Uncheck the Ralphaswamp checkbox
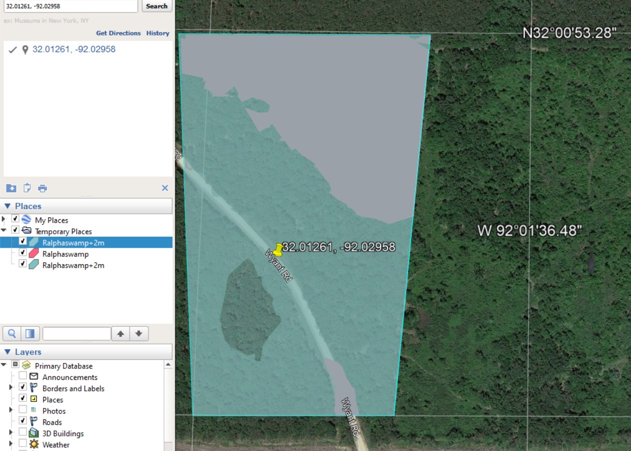This screenshot has width=631, height=451. pyautogui.click(x=22, y=253)
